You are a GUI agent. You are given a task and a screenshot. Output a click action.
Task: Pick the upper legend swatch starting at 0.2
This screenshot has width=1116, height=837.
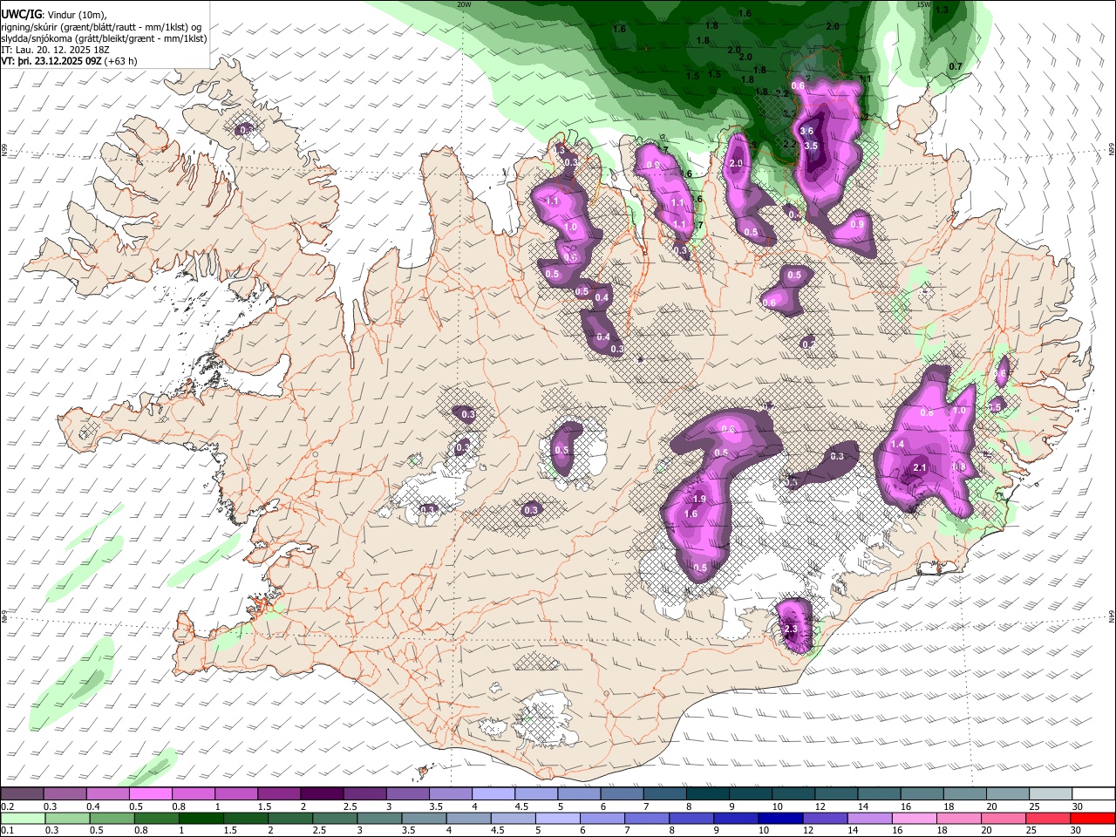coord(22,794)
